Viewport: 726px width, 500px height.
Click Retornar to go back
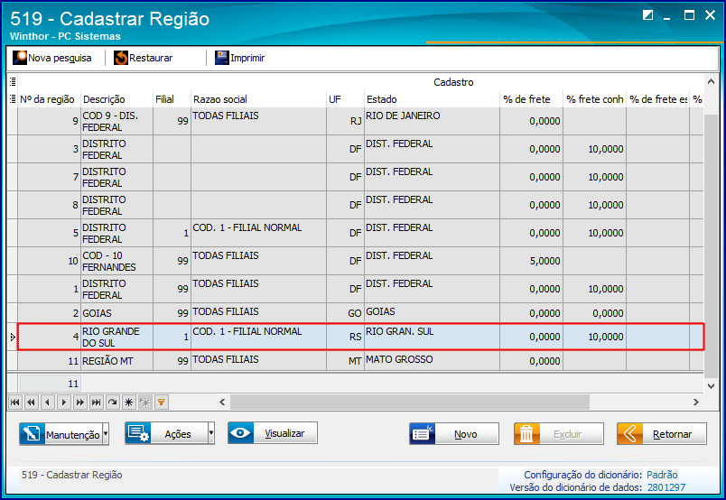tap(662, 434)
